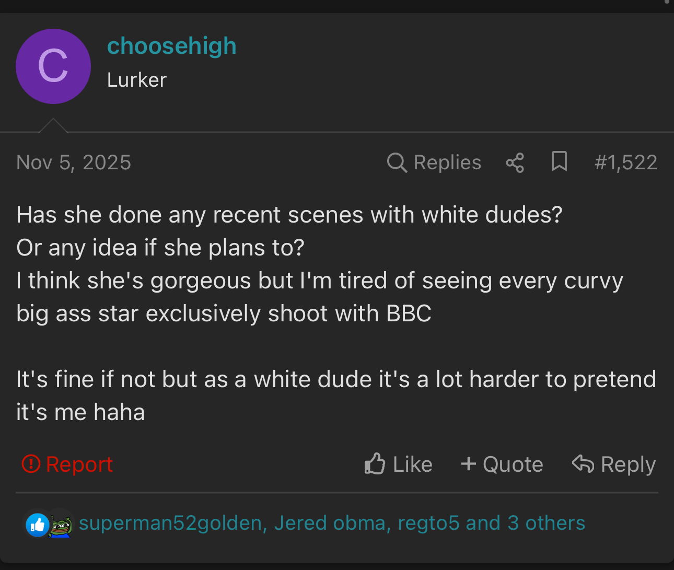Click the Nov 5, 2025 post date
This screenshot has height=570, width=674.
pyautogui.click(x=74, y=162)
